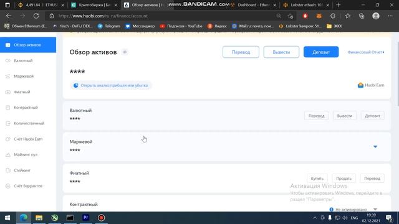Show hidden system tray icons arrow
Screen dimensions: 399x224
coord(315,218)
